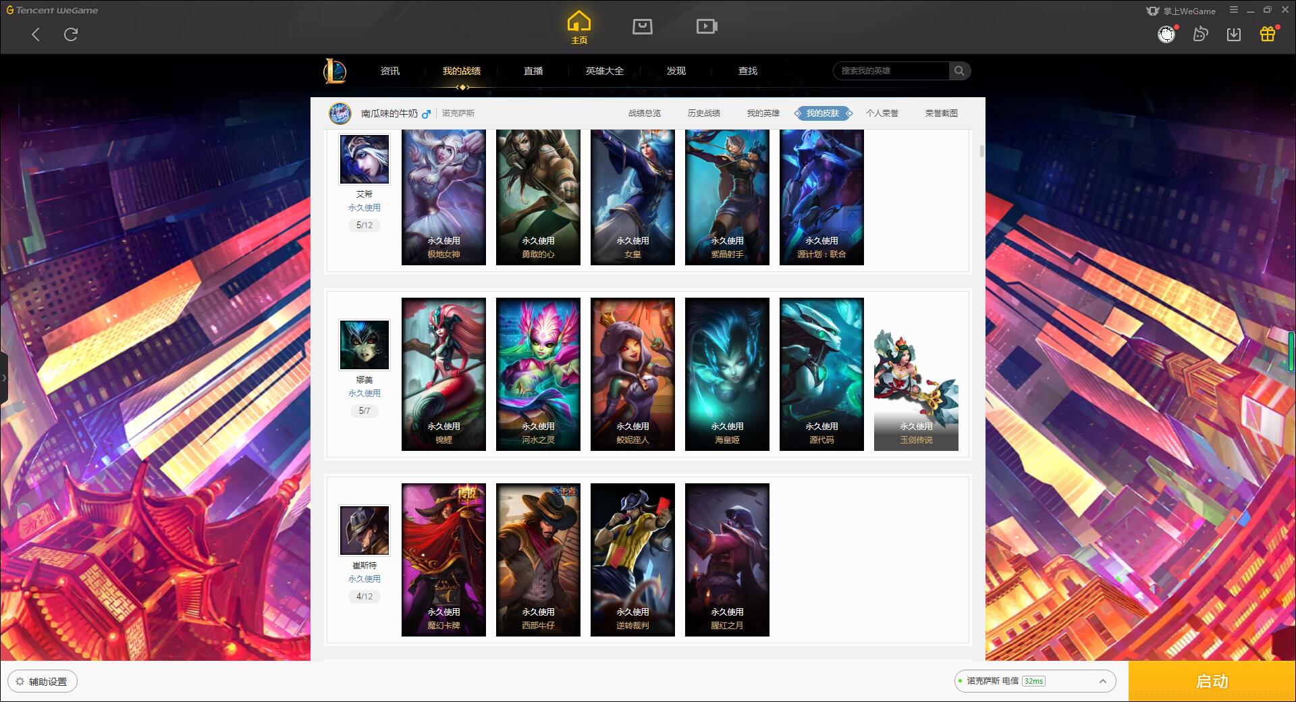Open the 辅助设置 button
1296x702 pixels.
coord(43,682)
